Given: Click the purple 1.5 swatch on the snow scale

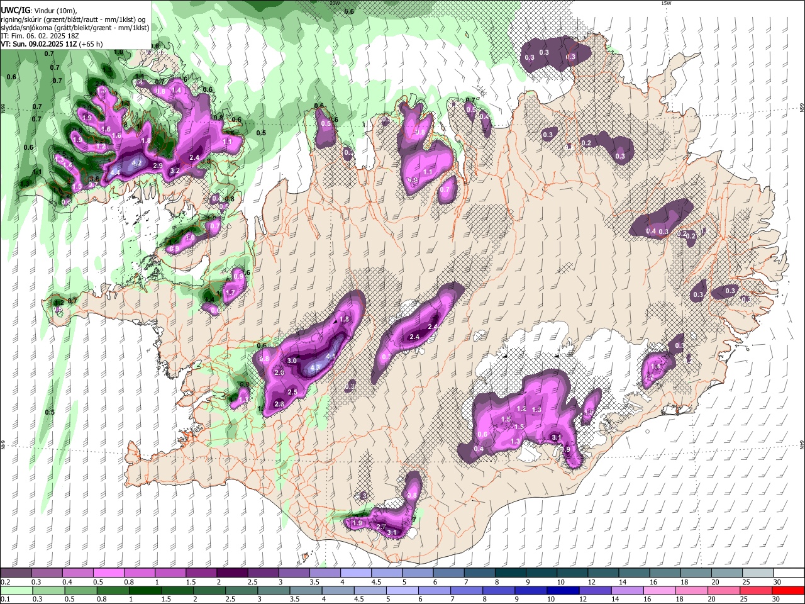Looking at the screenshot, I should point(201,573).
